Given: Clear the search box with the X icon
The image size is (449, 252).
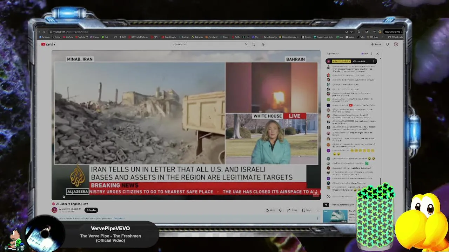Looking at the screenshot, I should [x=246, y=44].
